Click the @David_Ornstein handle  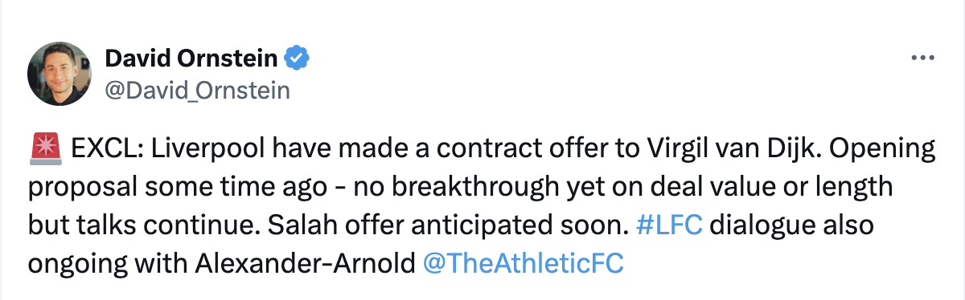click(197, 91)
